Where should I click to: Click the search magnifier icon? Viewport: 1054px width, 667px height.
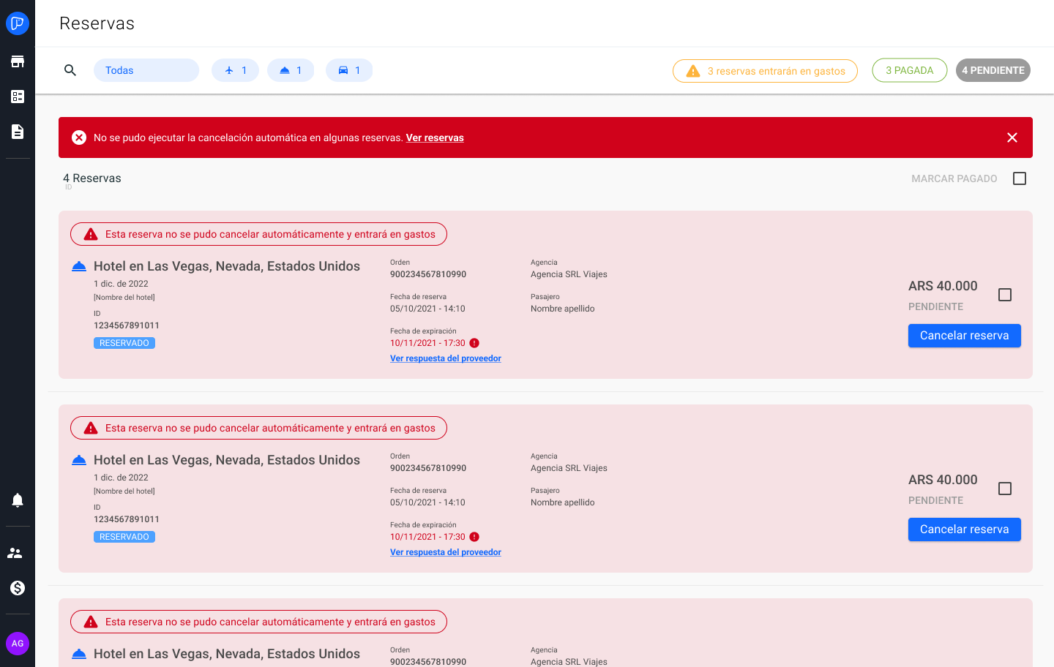click(x=70, y=70)
